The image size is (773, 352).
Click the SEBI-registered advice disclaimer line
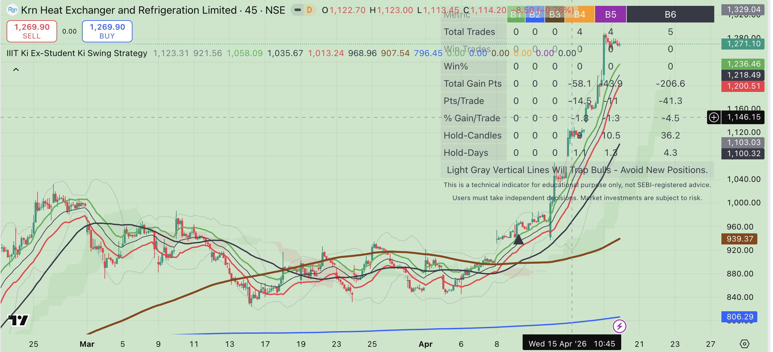point(577,185)
